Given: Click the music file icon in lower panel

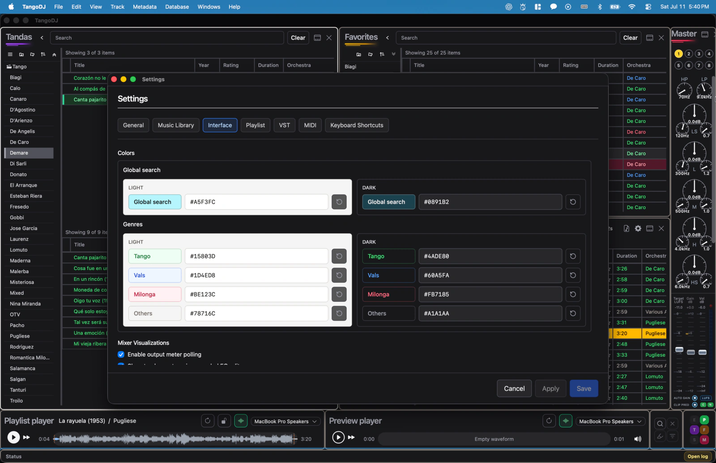Looking at the screenshot, I should 626,228.
